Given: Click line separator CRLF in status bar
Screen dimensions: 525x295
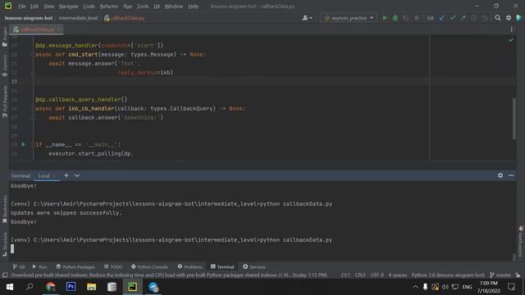Looking at the screenshot, I should pyautogui.click(x=360, y=275).
